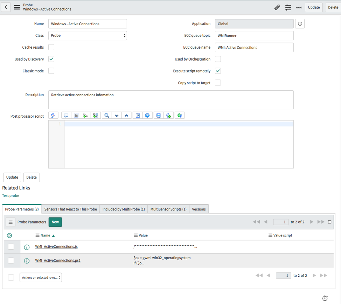Open more options ellipsis in header
This screenshot has width=341, height=304.
pyautogui.click(x=299, y=7)
